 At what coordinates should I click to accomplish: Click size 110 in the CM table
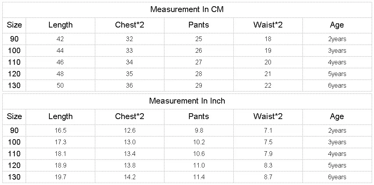pos(14,62)
